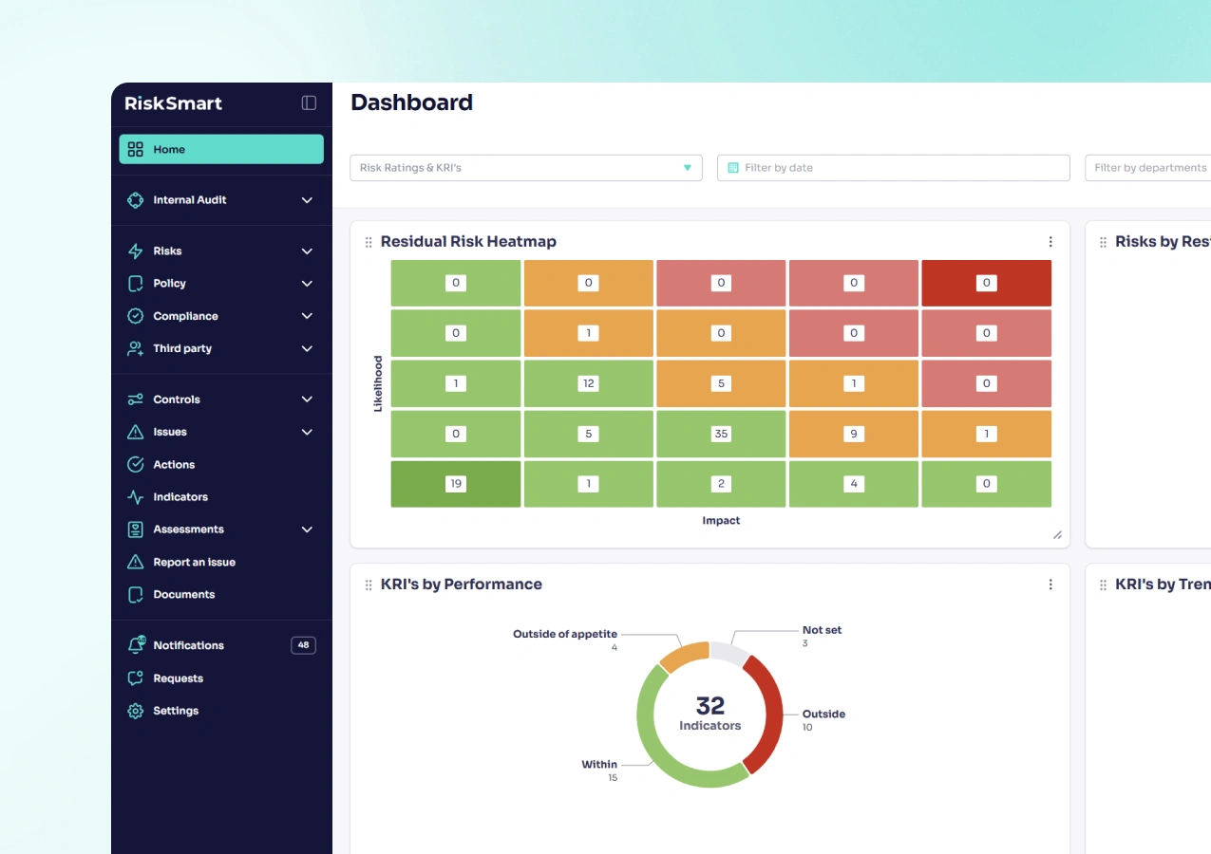
Task: Expand the Assessments section chevron
Action: pos(306,529)
